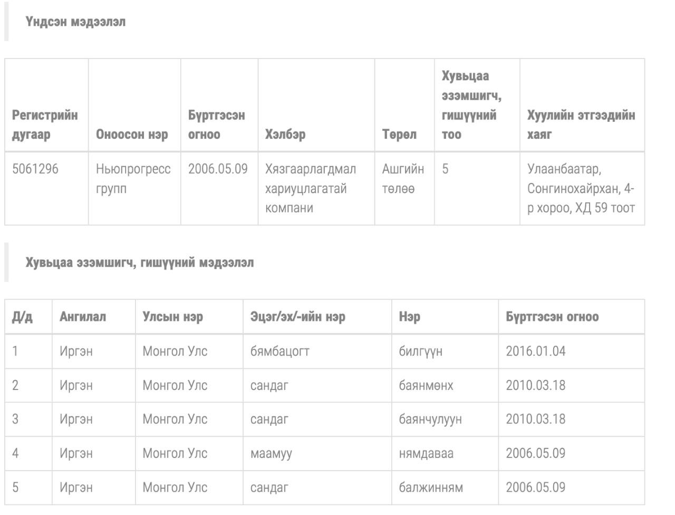Select shareholder name "баянмөнх"
The width and height of the screenshot is (675, 515).
426,385
